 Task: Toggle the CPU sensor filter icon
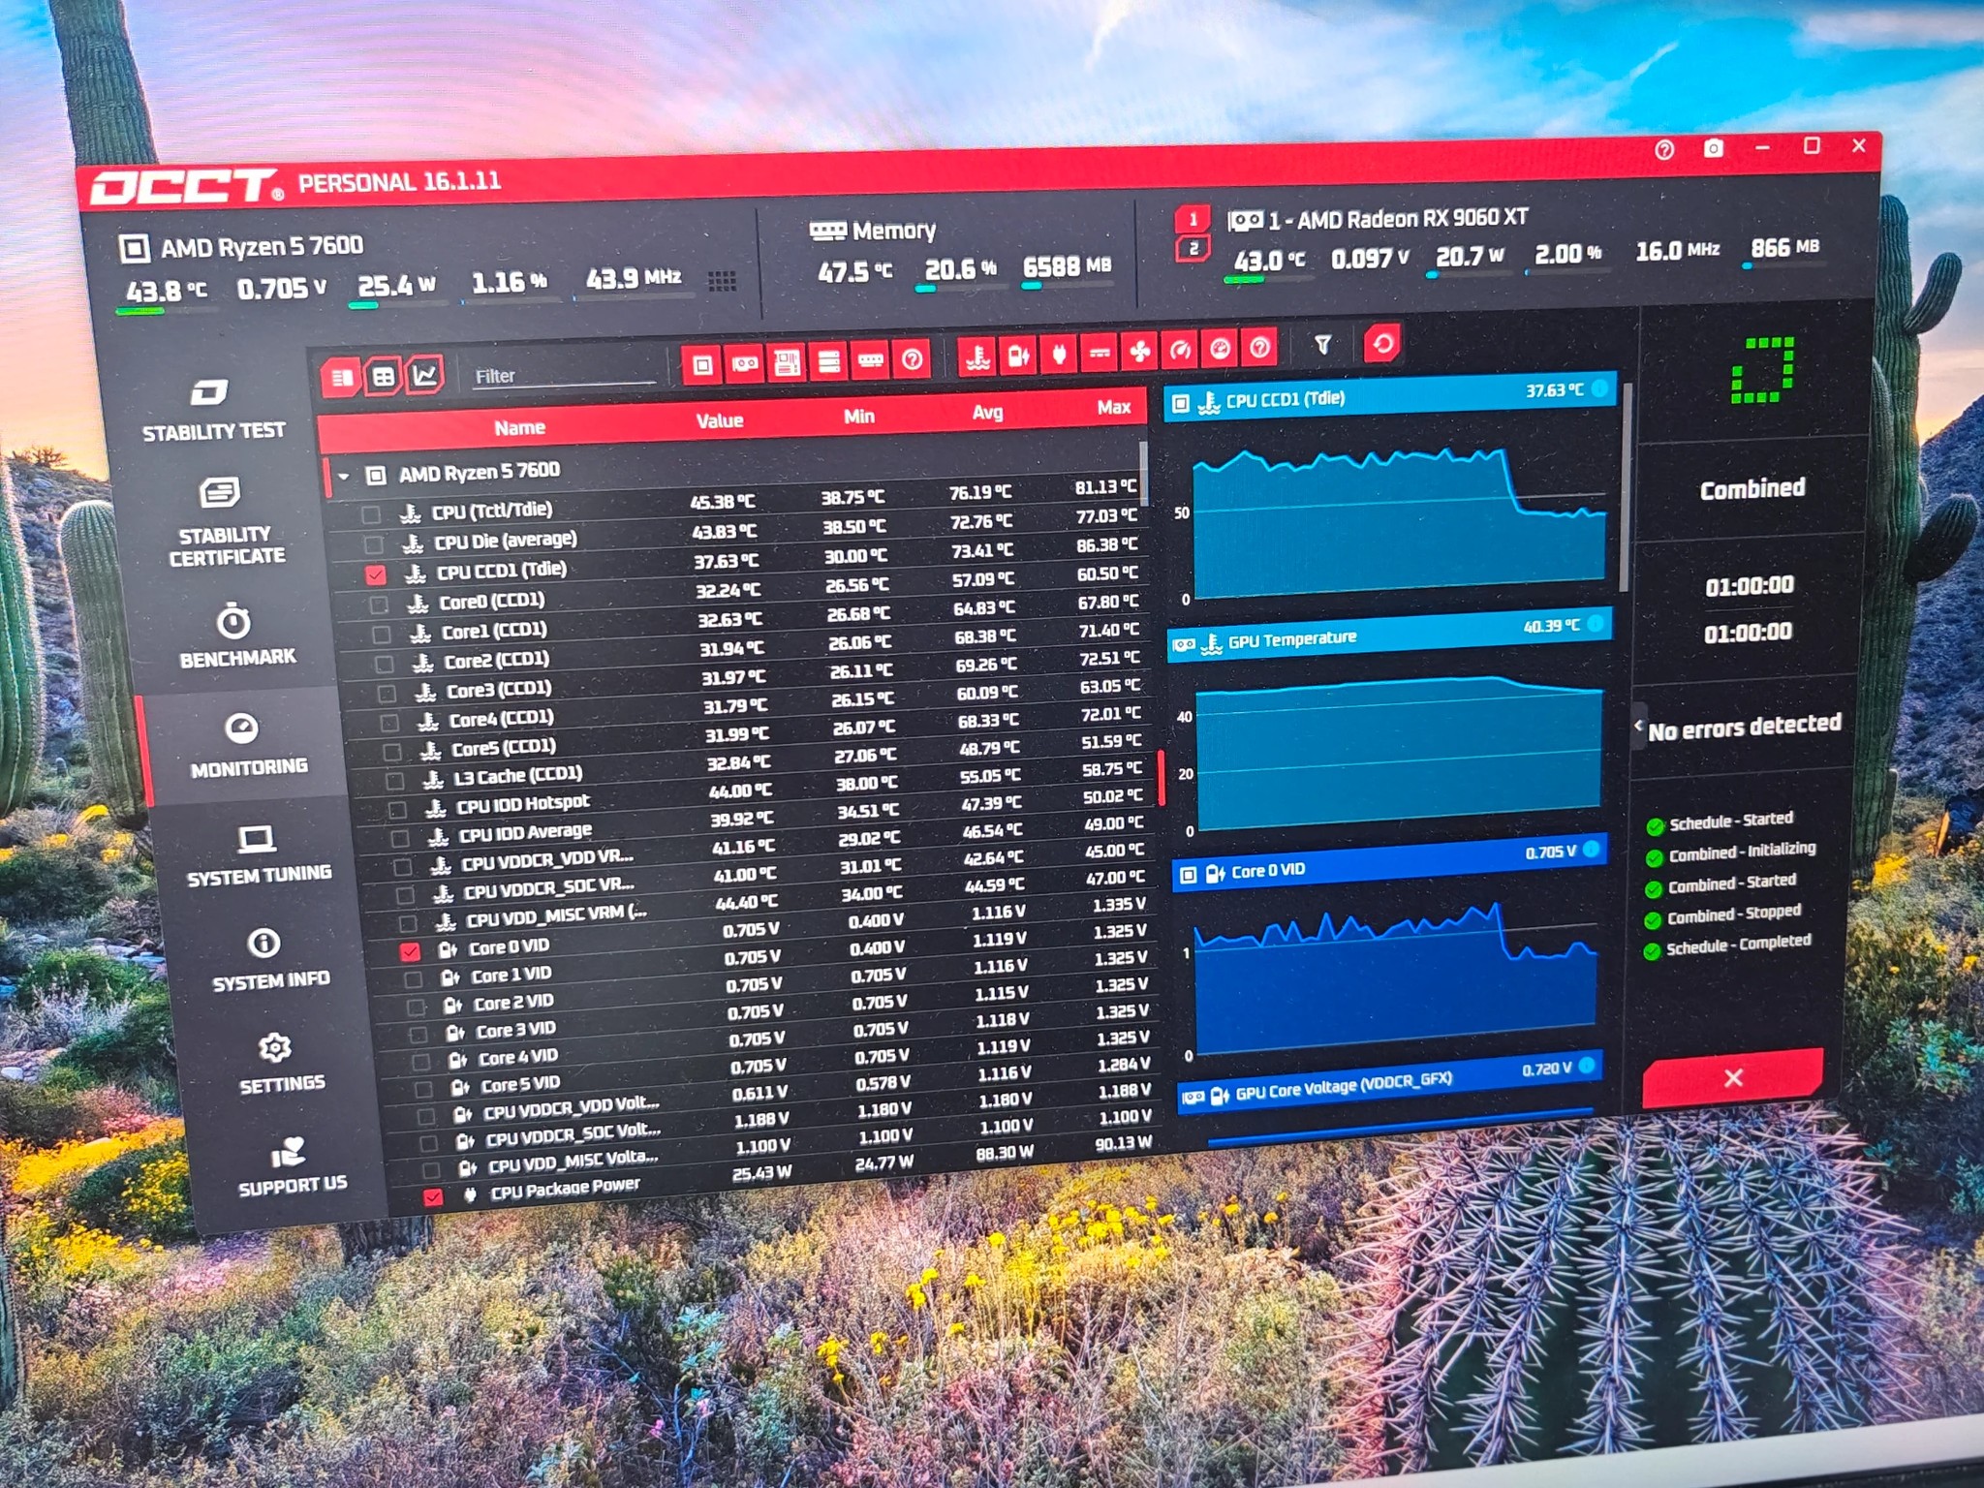coord(702,365)
